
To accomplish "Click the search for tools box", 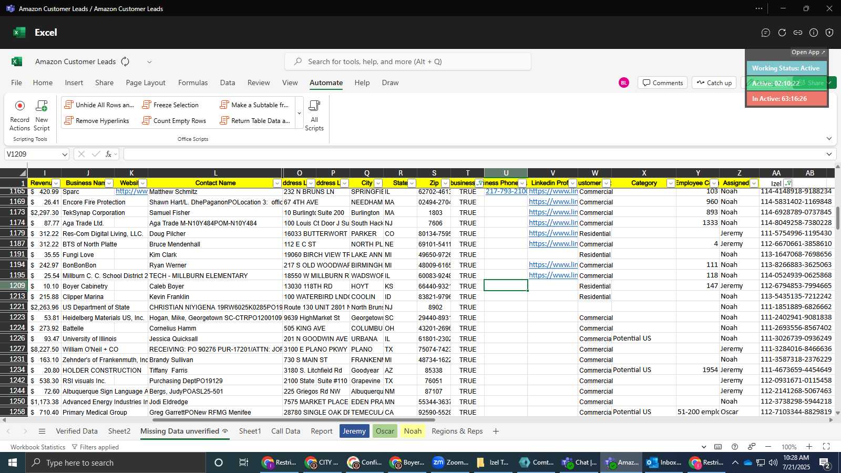I will pyautogui.click(x=408, y=61).
